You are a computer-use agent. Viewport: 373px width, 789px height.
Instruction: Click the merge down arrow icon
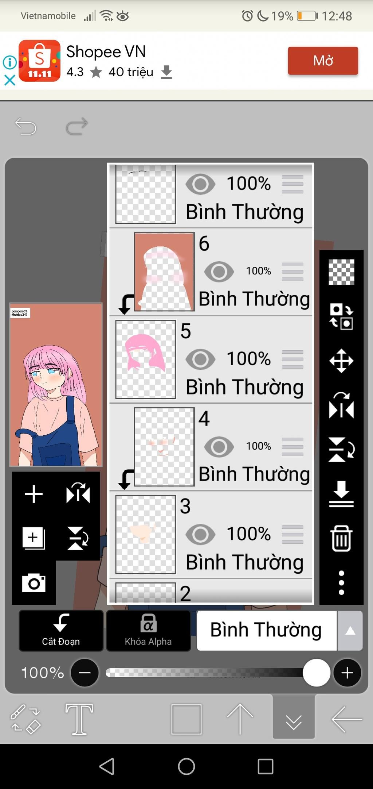click(341, 494)
